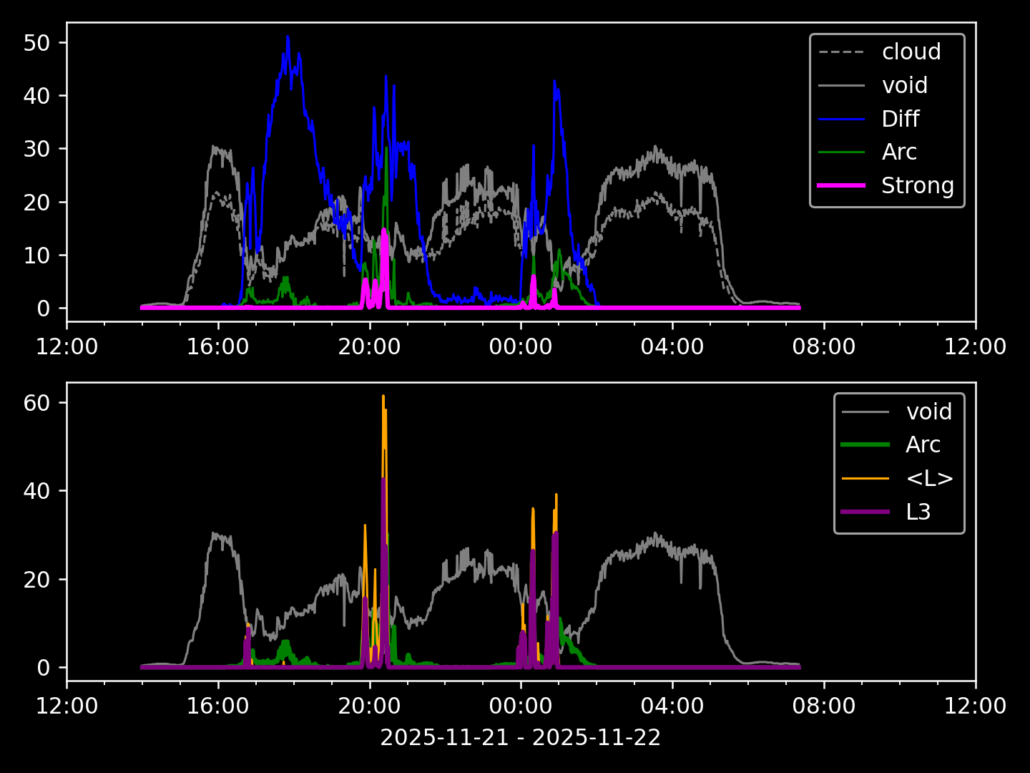The width and height of the screenshot is (1030, 773).
Task: Select the '<L>' label in bottom legend
Action: tap(929, 478)
